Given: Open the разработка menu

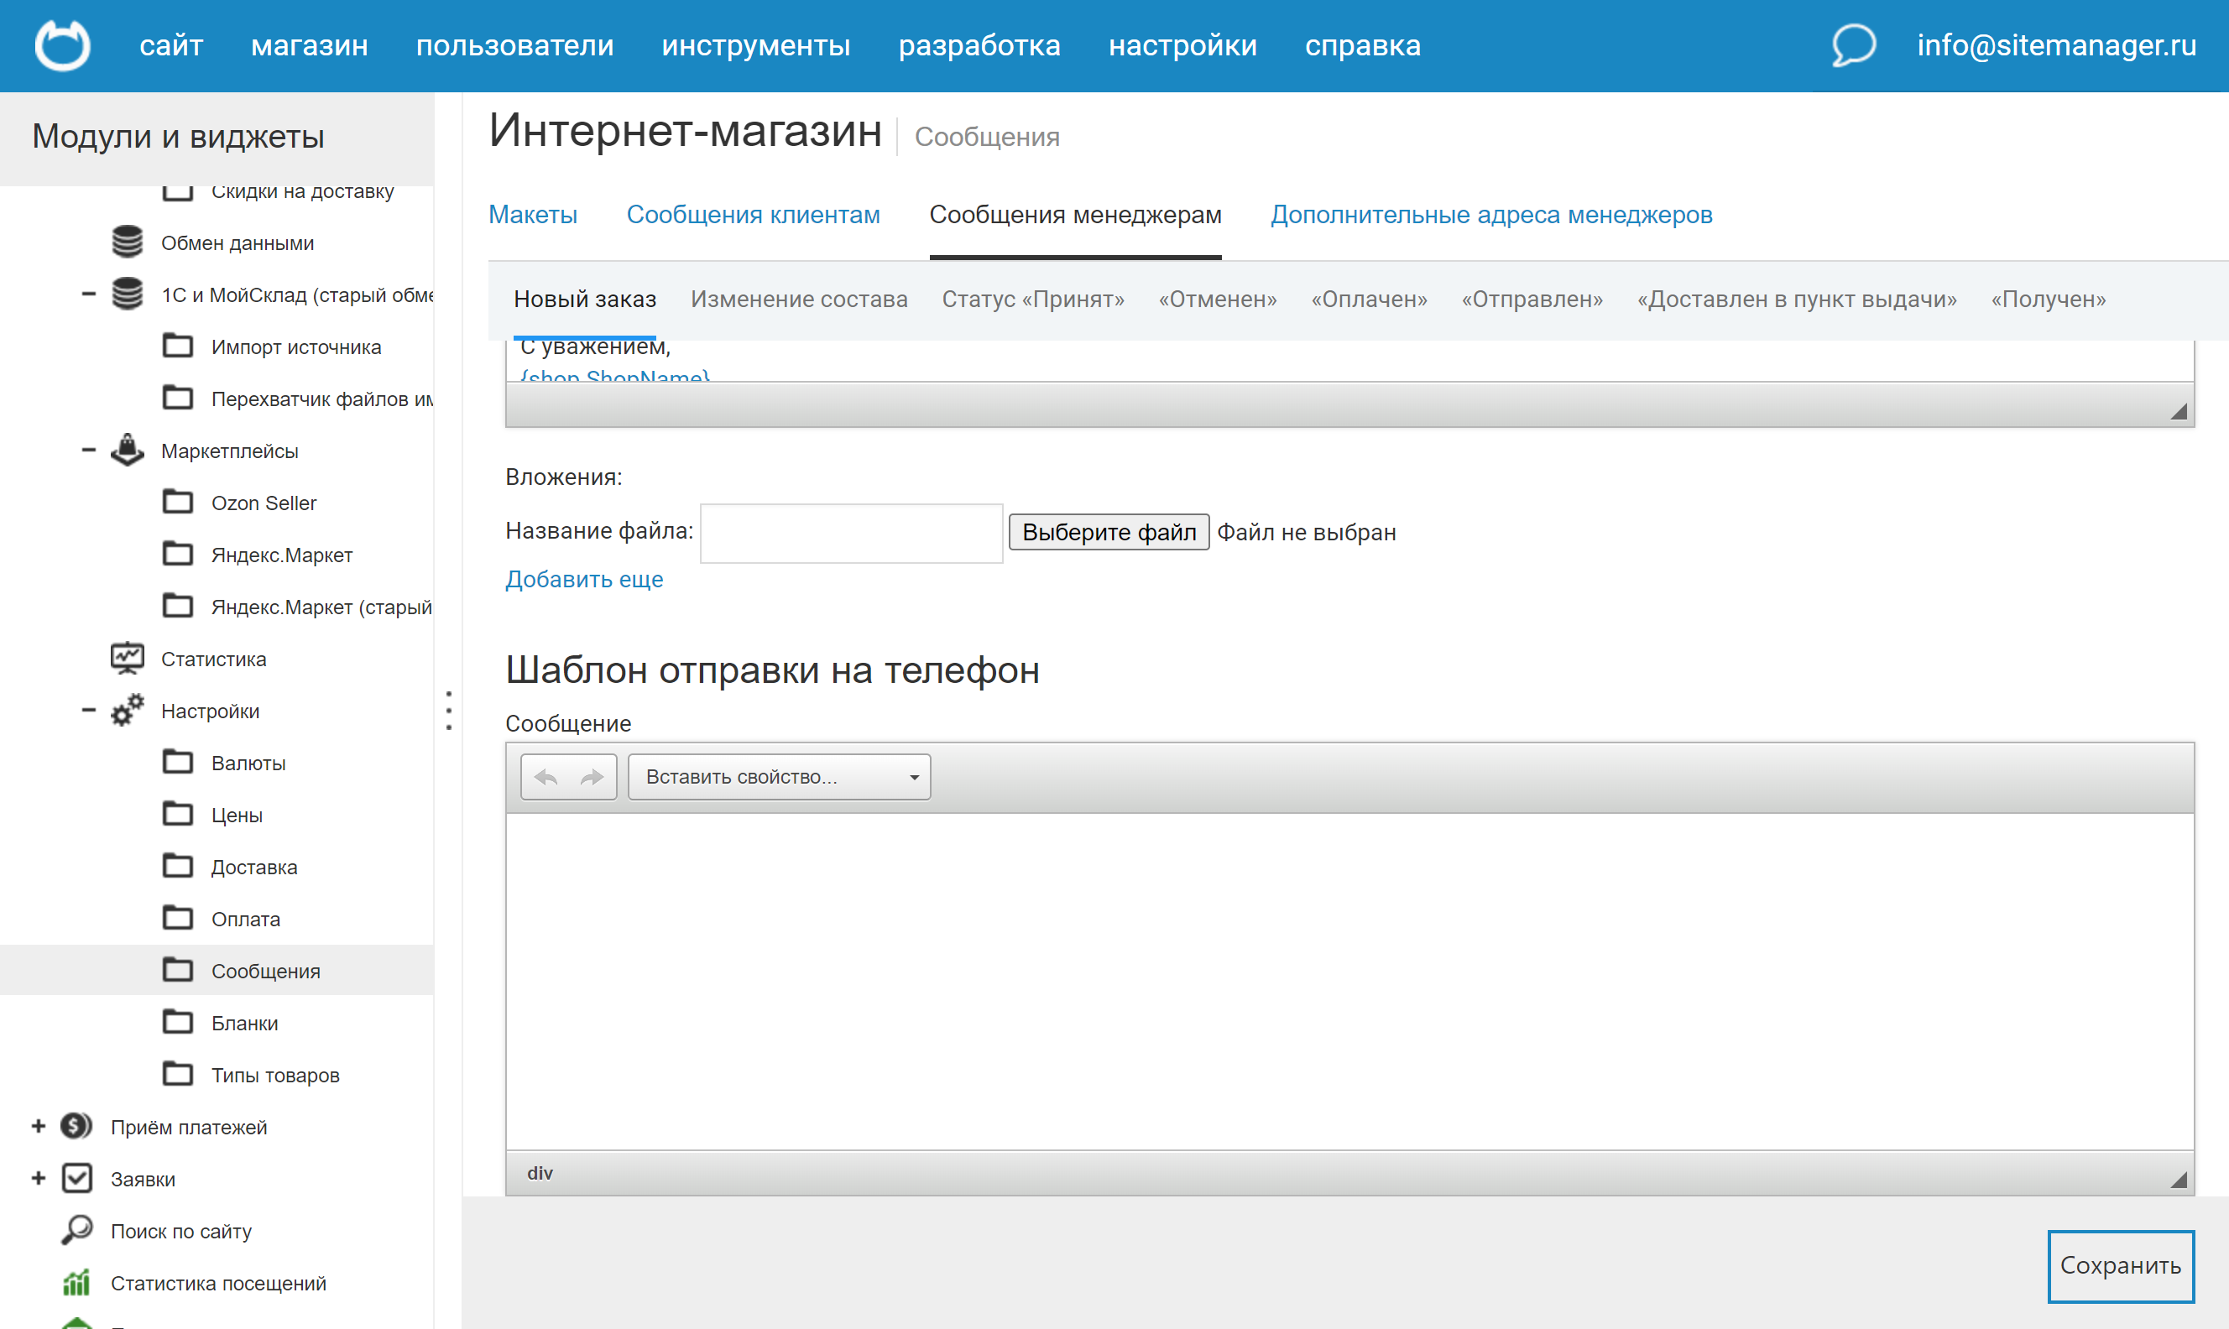Looking at the screenshot, I should point(979,44).
